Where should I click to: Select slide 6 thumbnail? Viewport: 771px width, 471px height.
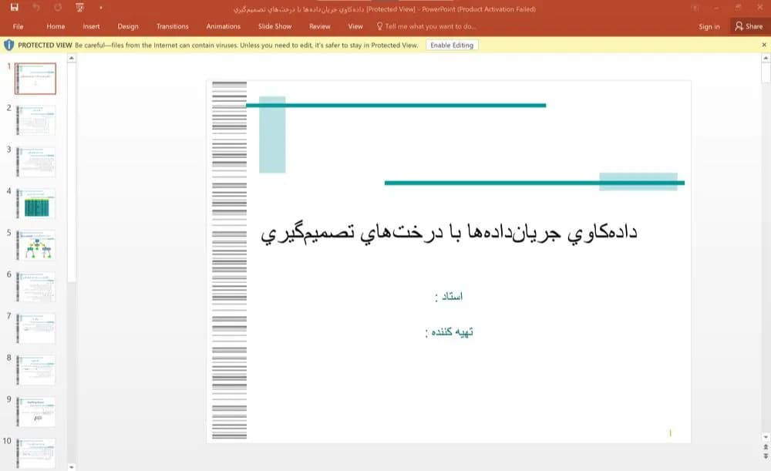[35, 287]
